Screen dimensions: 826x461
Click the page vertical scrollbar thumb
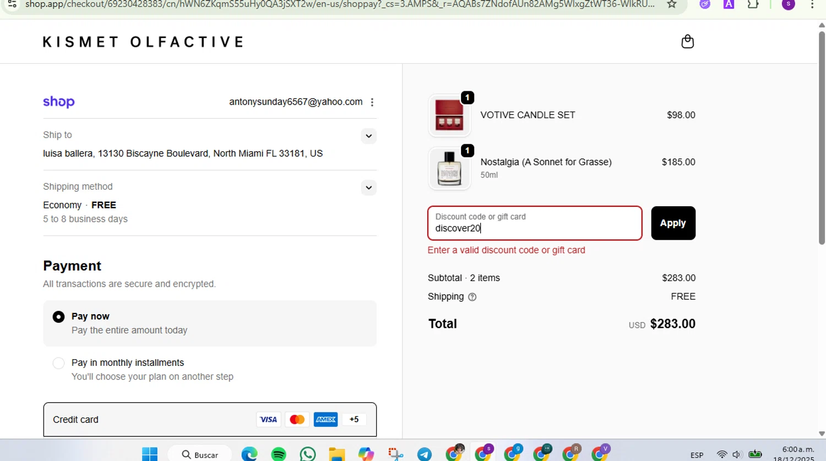[x=822, y=138]
